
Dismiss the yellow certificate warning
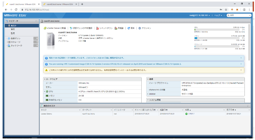click(241, 70)
